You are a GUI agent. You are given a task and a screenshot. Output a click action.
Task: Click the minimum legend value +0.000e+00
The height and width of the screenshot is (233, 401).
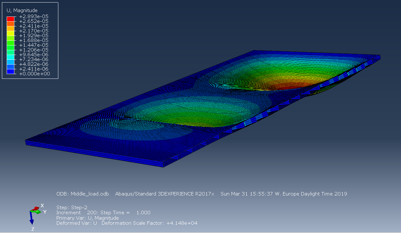(x=34, y=74)
